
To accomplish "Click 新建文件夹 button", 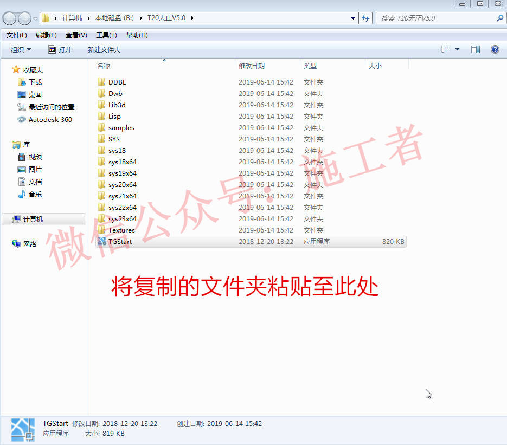I will pyautogui.click(x=104, y=49).
